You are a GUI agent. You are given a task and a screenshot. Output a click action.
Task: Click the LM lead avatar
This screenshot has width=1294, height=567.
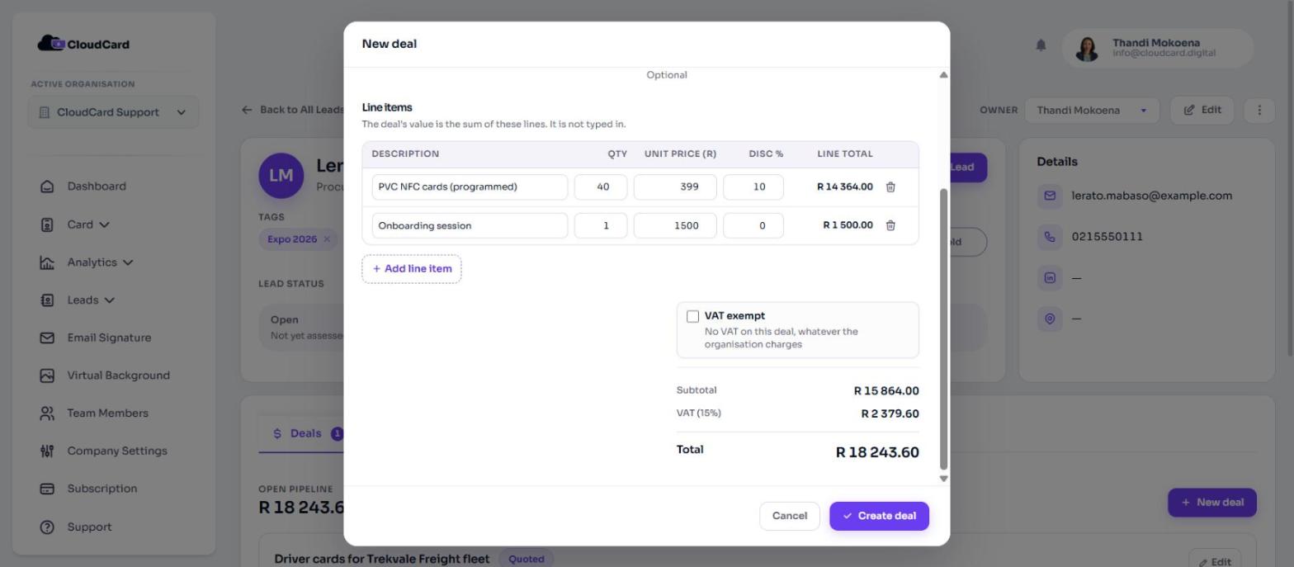pos(281,175)
